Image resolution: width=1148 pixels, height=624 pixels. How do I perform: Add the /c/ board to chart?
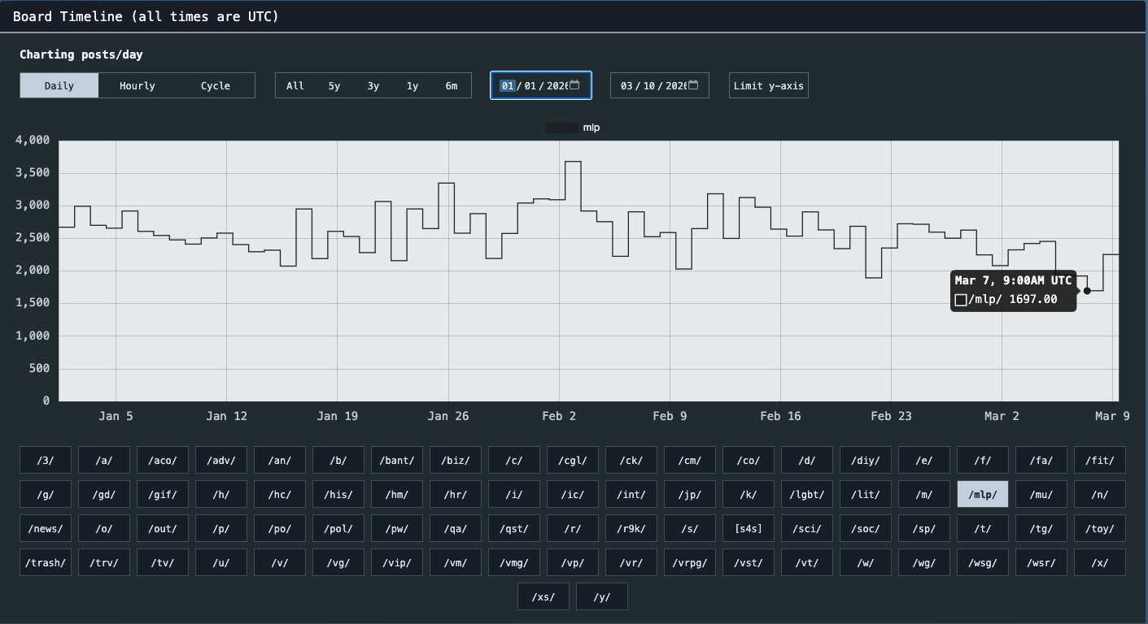pos(514,460)
